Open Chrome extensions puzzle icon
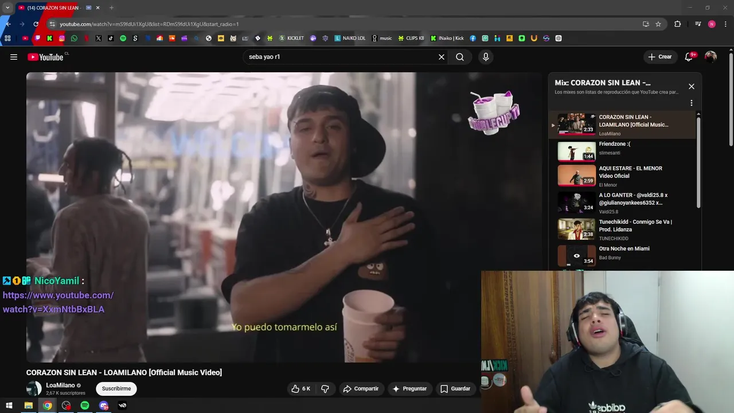The height and width of the screenshot is (413, 734). pyautogui.click(x=678, y=24)
